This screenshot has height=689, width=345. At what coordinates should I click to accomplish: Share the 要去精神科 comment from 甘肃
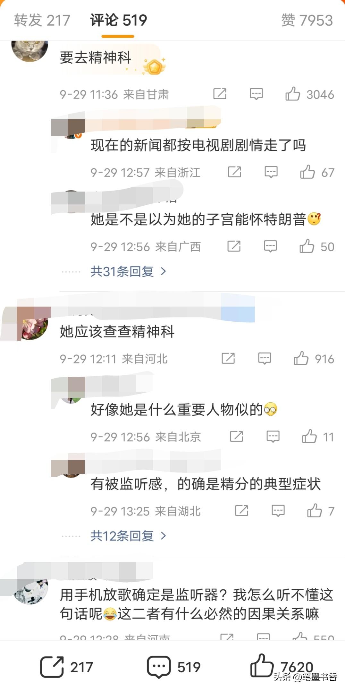coord(220,94)
